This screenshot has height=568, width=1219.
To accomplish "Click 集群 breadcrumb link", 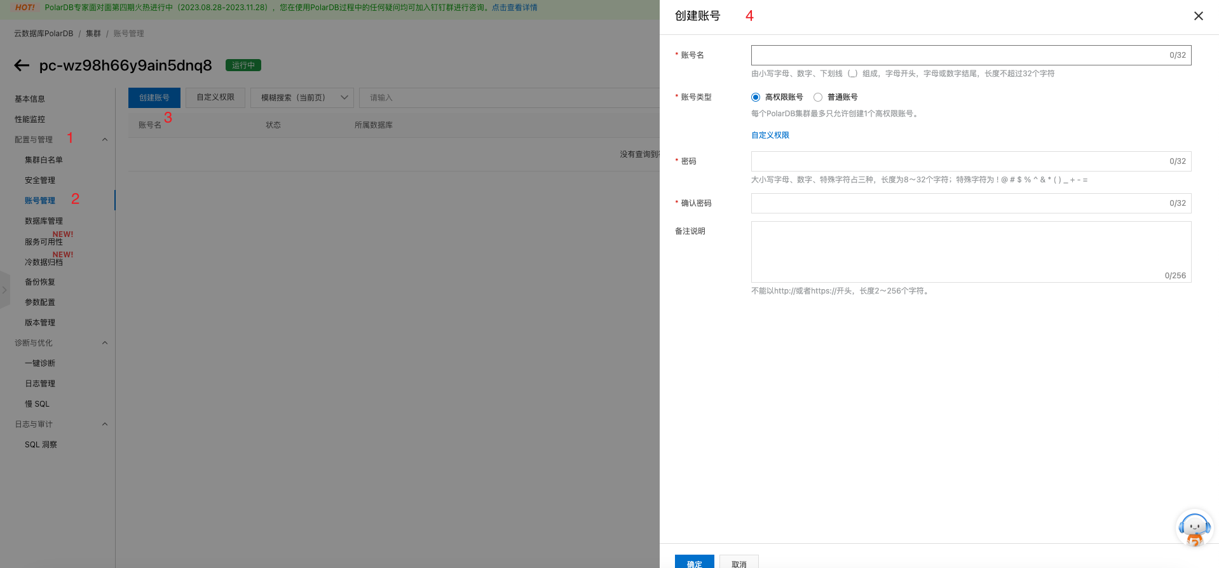I will point(93,34).
